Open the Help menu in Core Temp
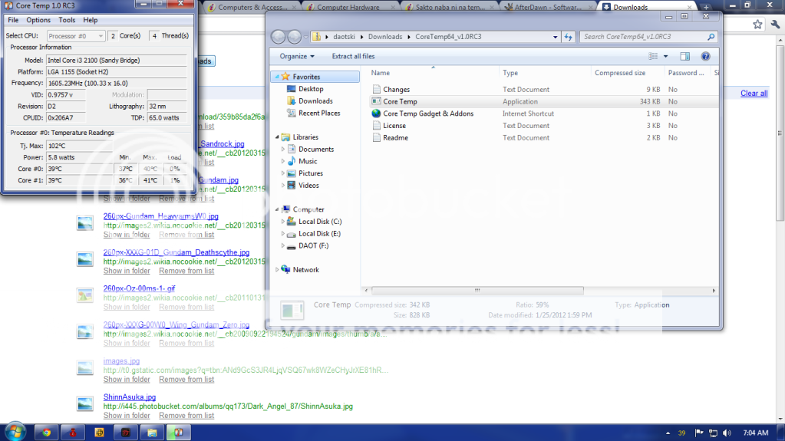 (90, 20)
